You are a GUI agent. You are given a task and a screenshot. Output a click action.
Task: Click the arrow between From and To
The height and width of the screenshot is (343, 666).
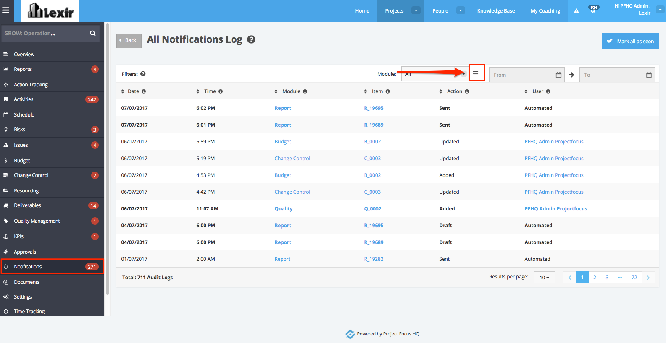571,75
